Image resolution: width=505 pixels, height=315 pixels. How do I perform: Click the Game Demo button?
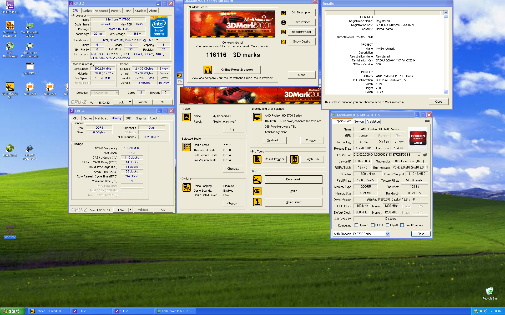[293, 202]
